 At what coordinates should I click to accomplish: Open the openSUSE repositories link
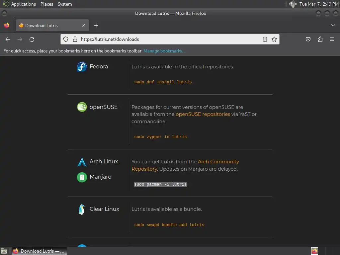203,114
